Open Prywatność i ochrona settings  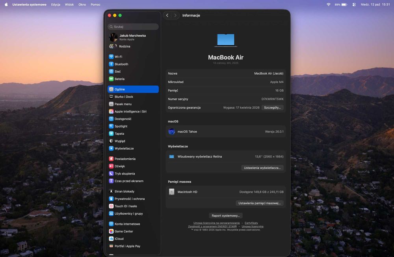(133, 199)
